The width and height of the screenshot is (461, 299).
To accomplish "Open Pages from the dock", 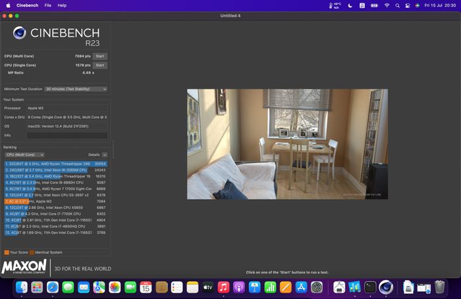I will tap(285, 287).
